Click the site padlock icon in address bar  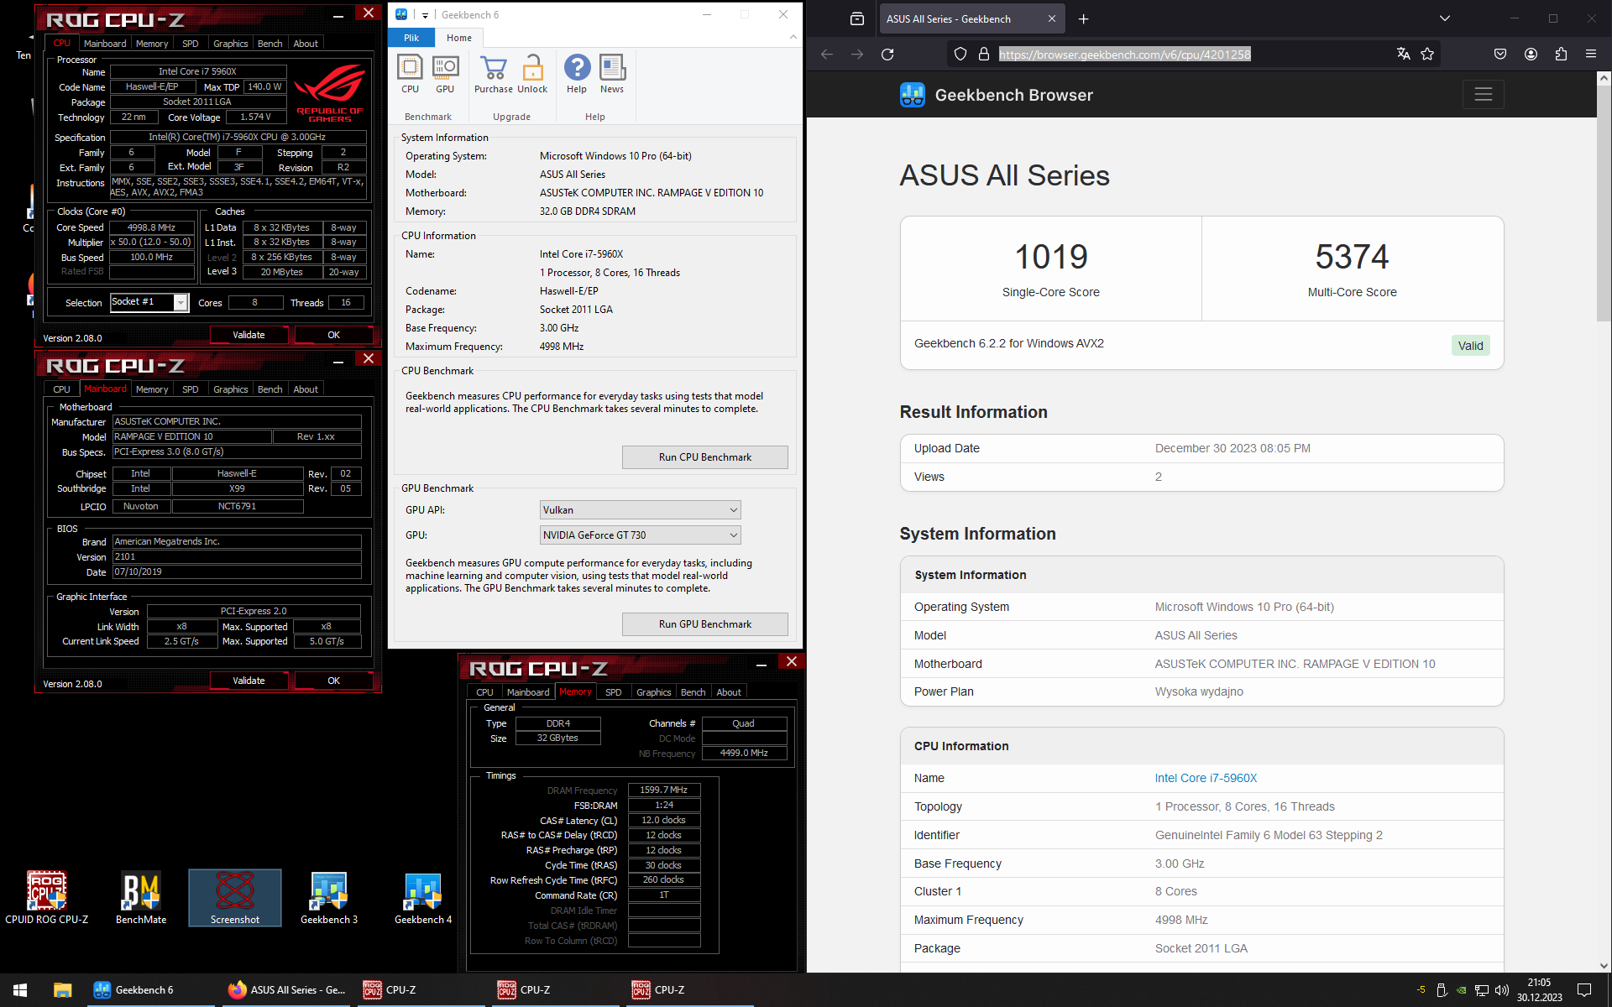coord(984,55)
